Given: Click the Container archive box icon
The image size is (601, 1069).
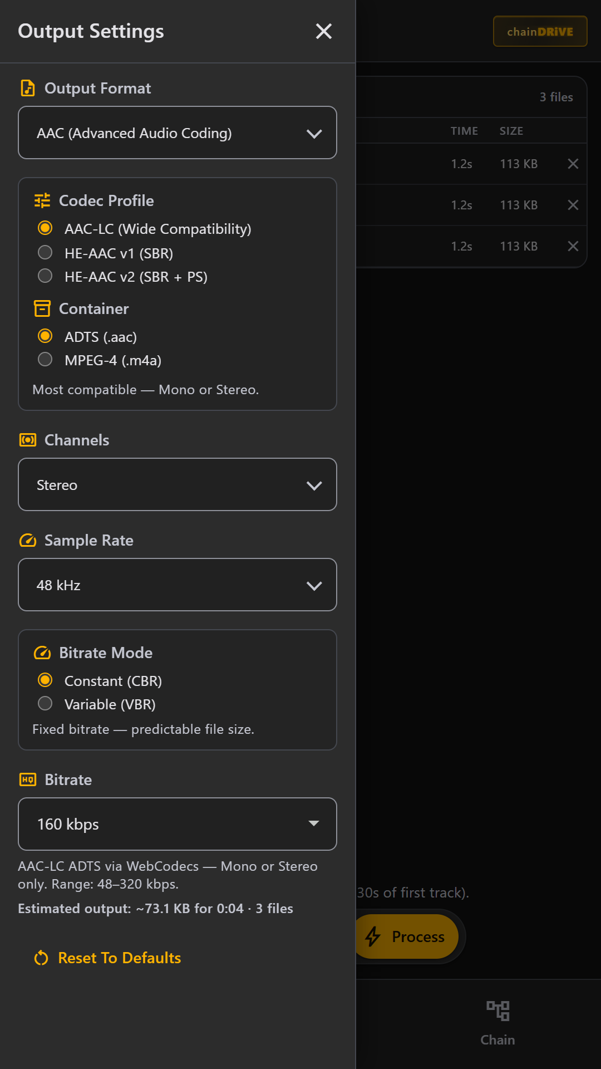Looking at the screenshot, I should pyautogui.click(x=42, y=308).
